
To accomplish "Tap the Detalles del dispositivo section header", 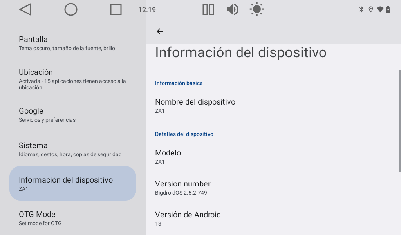I will pyautogui.click(x=184, y=134).
